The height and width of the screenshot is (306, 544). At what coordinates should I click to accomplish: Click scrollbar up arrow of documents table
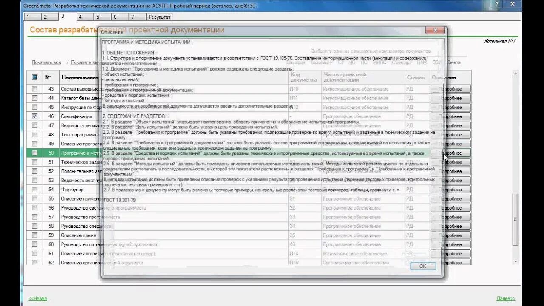tap(516, 74)
